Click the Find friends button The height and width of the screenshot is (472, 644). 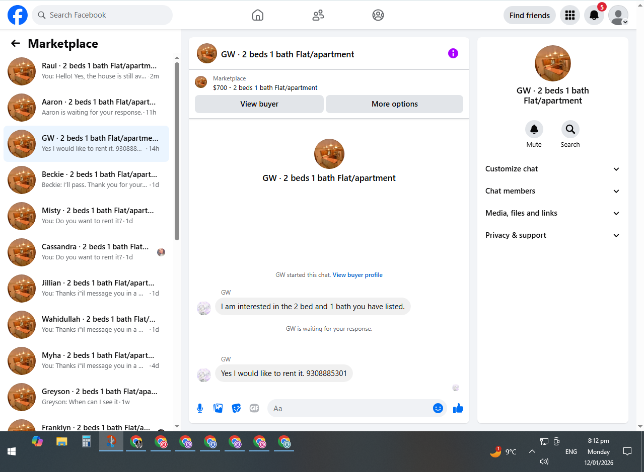pyautogui.click(x=530, y=15)
